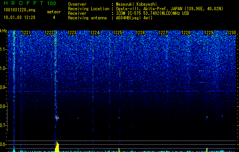This screenshot has height=152, width=239.
Task: Click the meteor count value 4
Action: click(x=54, y=17)
